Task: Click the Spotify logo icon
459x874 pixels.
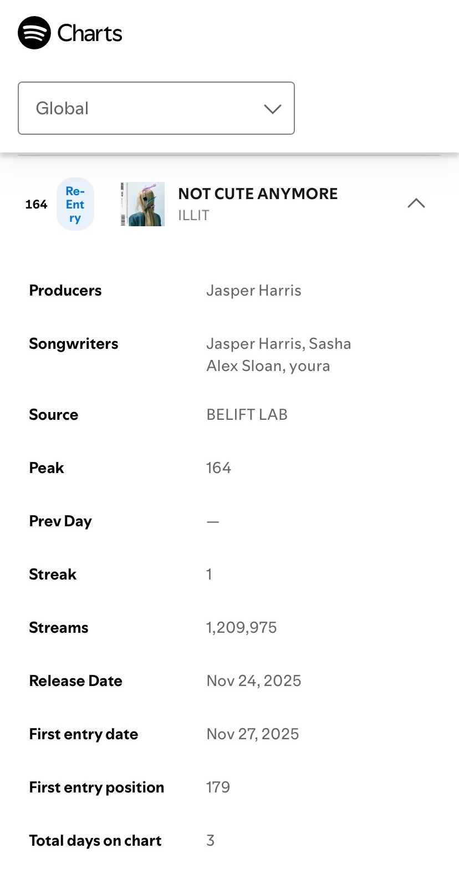Action: (34, 33)
